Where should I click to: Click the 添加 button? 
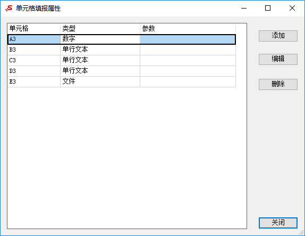pyautogui.click(x=278, y=36)
